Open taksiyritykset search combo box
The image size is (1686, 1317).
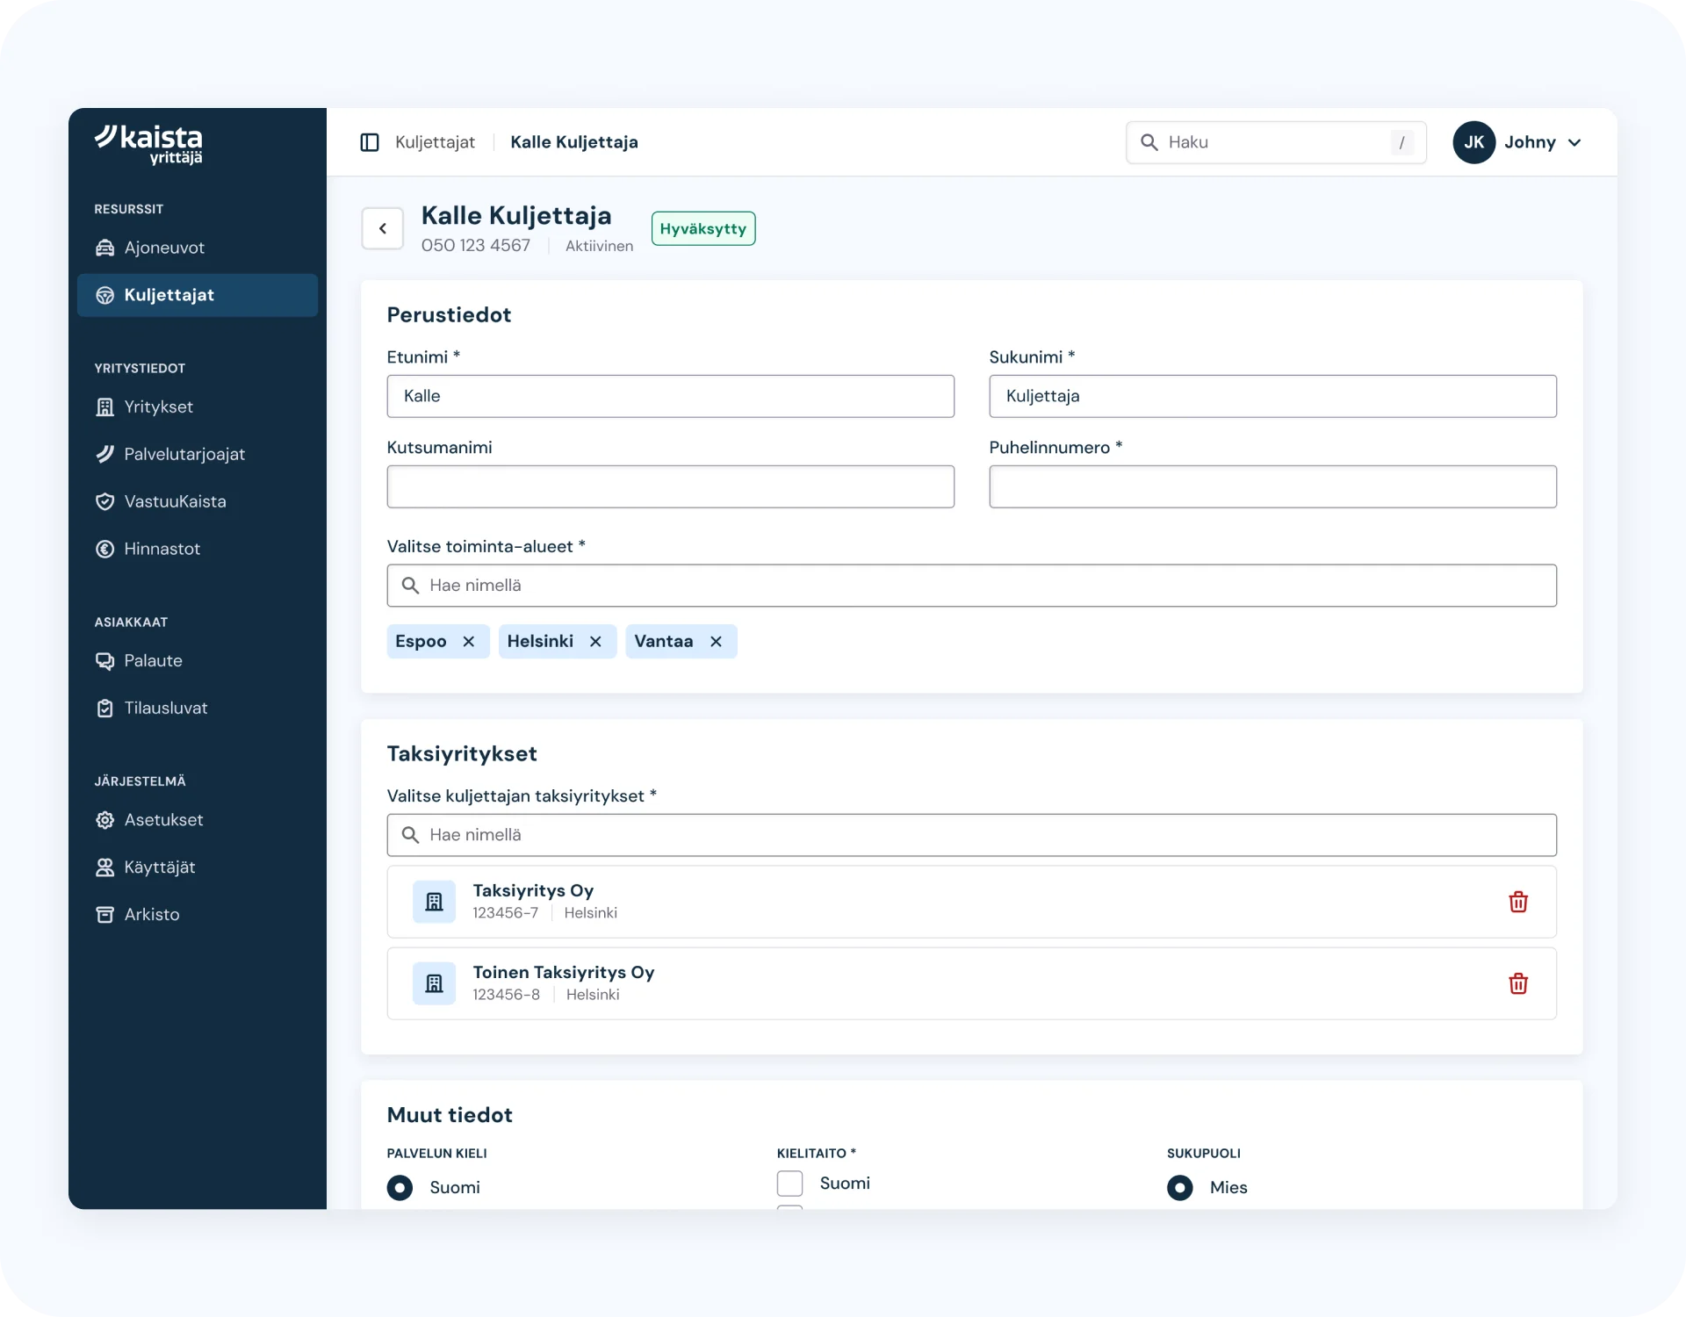tap(971, 835)
